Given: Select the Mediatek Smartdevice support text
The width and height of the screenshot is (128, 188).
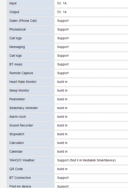Looking at the screenshot, I should pos(86,160).
